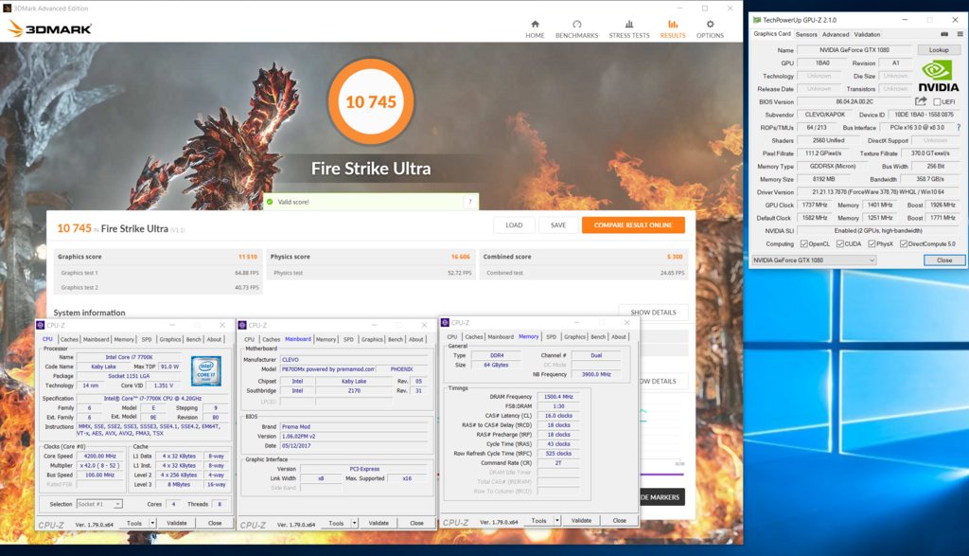This screenshot has width=969, height=556.
Task: Click Validate in CPU-Z CPU-tab window
Action: click(177, 523)
